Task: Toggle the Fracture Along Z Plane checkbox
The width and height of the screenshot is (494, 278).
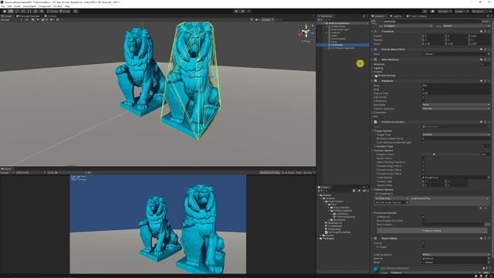Action: (x=424, y=174)
